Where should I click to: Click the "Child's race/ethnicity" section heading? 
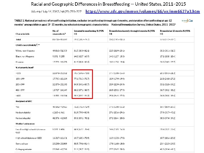27,45
